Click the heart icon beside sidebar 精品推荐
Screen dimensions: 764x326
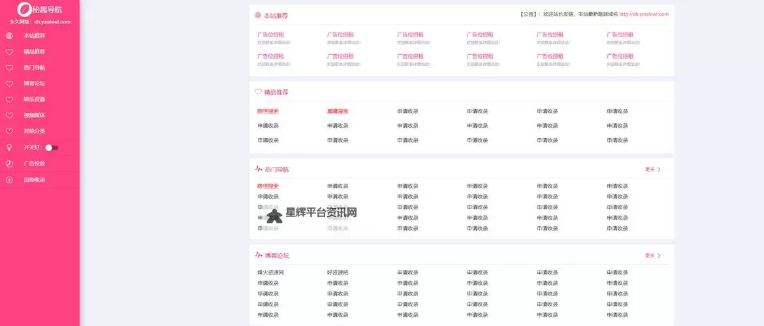coord(9,52)
